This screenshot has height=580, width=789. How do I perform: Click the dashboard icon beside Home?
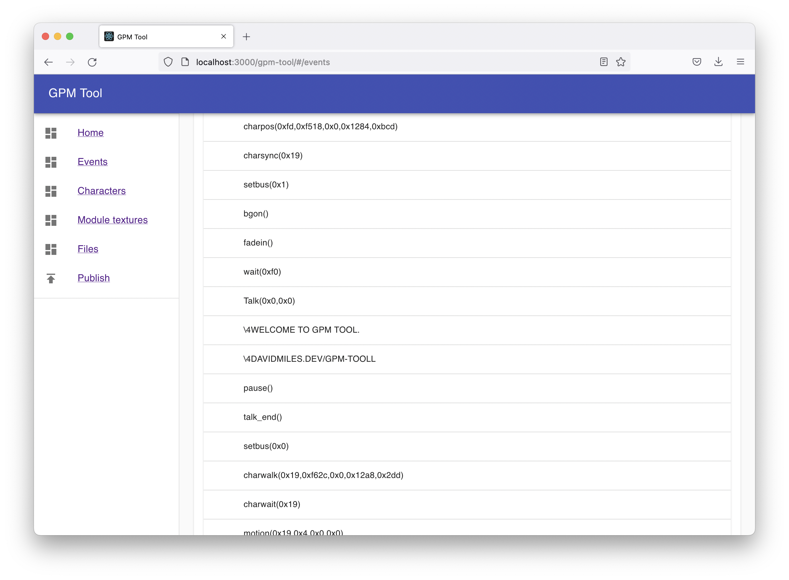point(51,133)
